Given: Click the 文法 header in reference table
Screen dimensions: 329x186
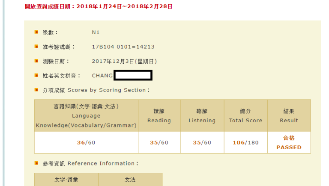Looking at the screenshot, I should pos(130,180).
